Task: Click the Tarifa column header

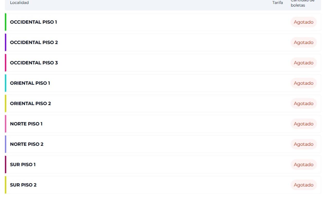Action: tap(278, 3)
